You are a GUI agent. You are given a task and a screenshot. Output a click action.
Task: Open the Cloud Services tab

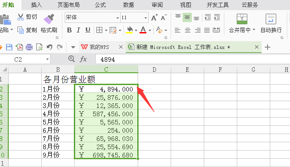[250, 5]
